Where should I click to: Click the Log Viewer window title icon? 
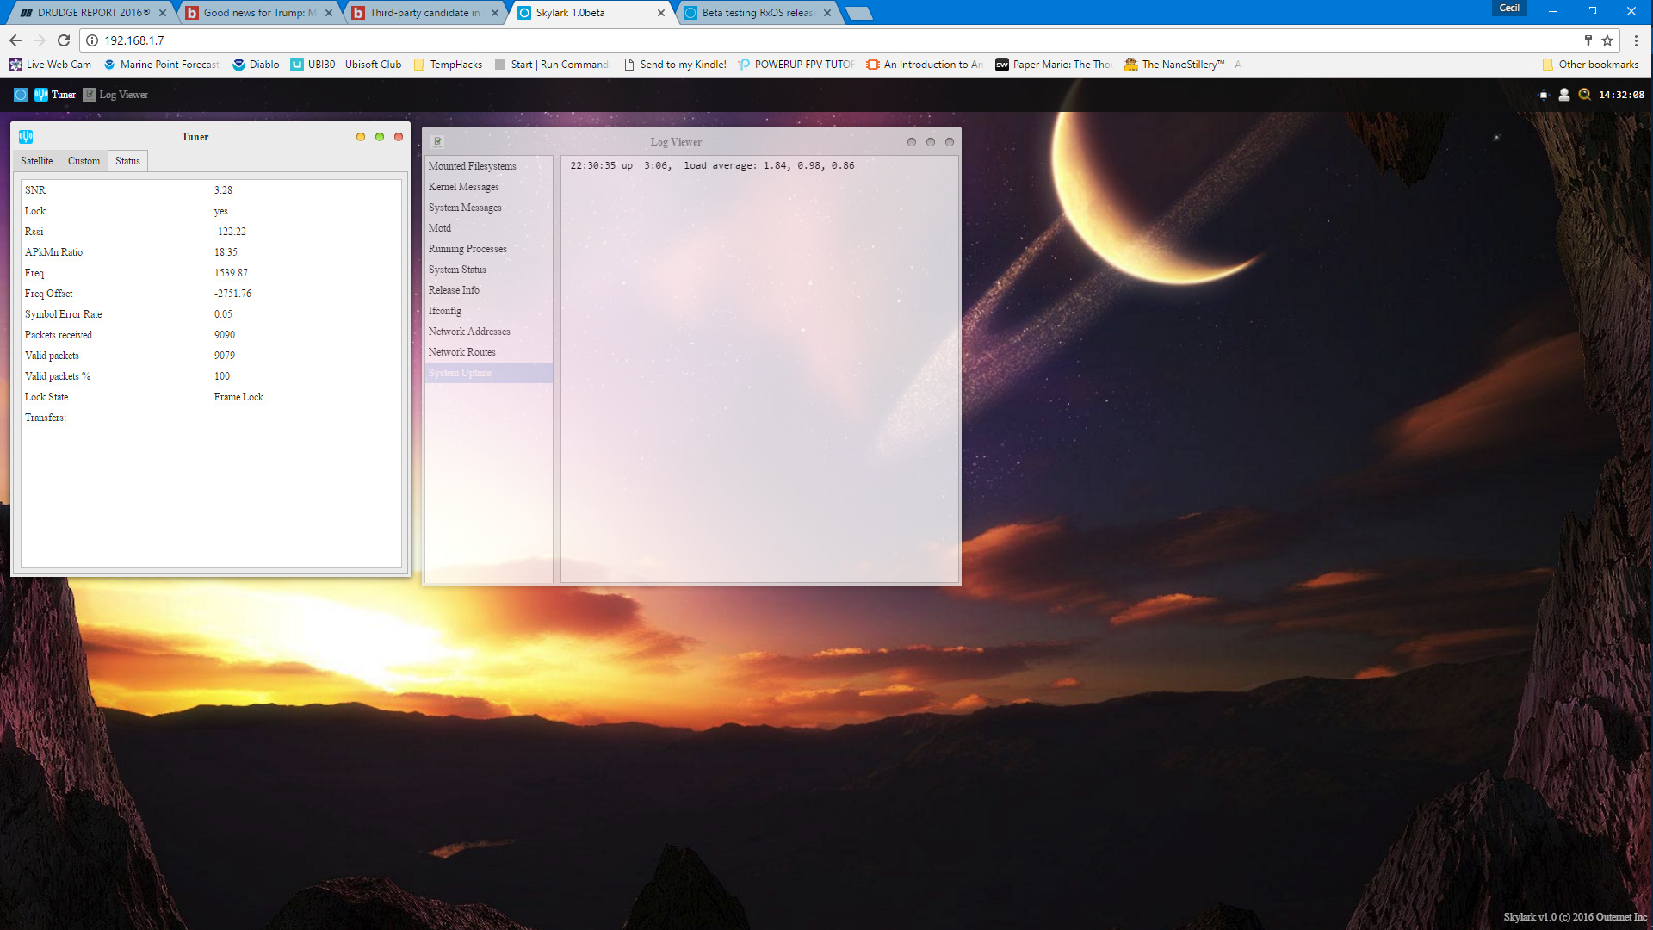coord(437,142)
